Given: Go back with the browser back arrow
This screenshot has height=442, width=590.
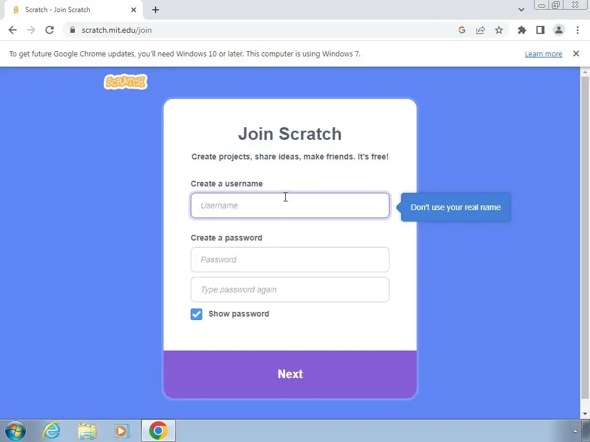Looking at the screenshot, I should (13, 30).
